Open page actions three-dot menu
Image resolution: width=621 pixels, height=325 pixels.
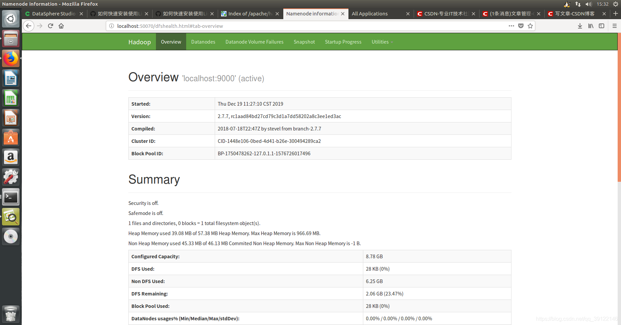511,26
